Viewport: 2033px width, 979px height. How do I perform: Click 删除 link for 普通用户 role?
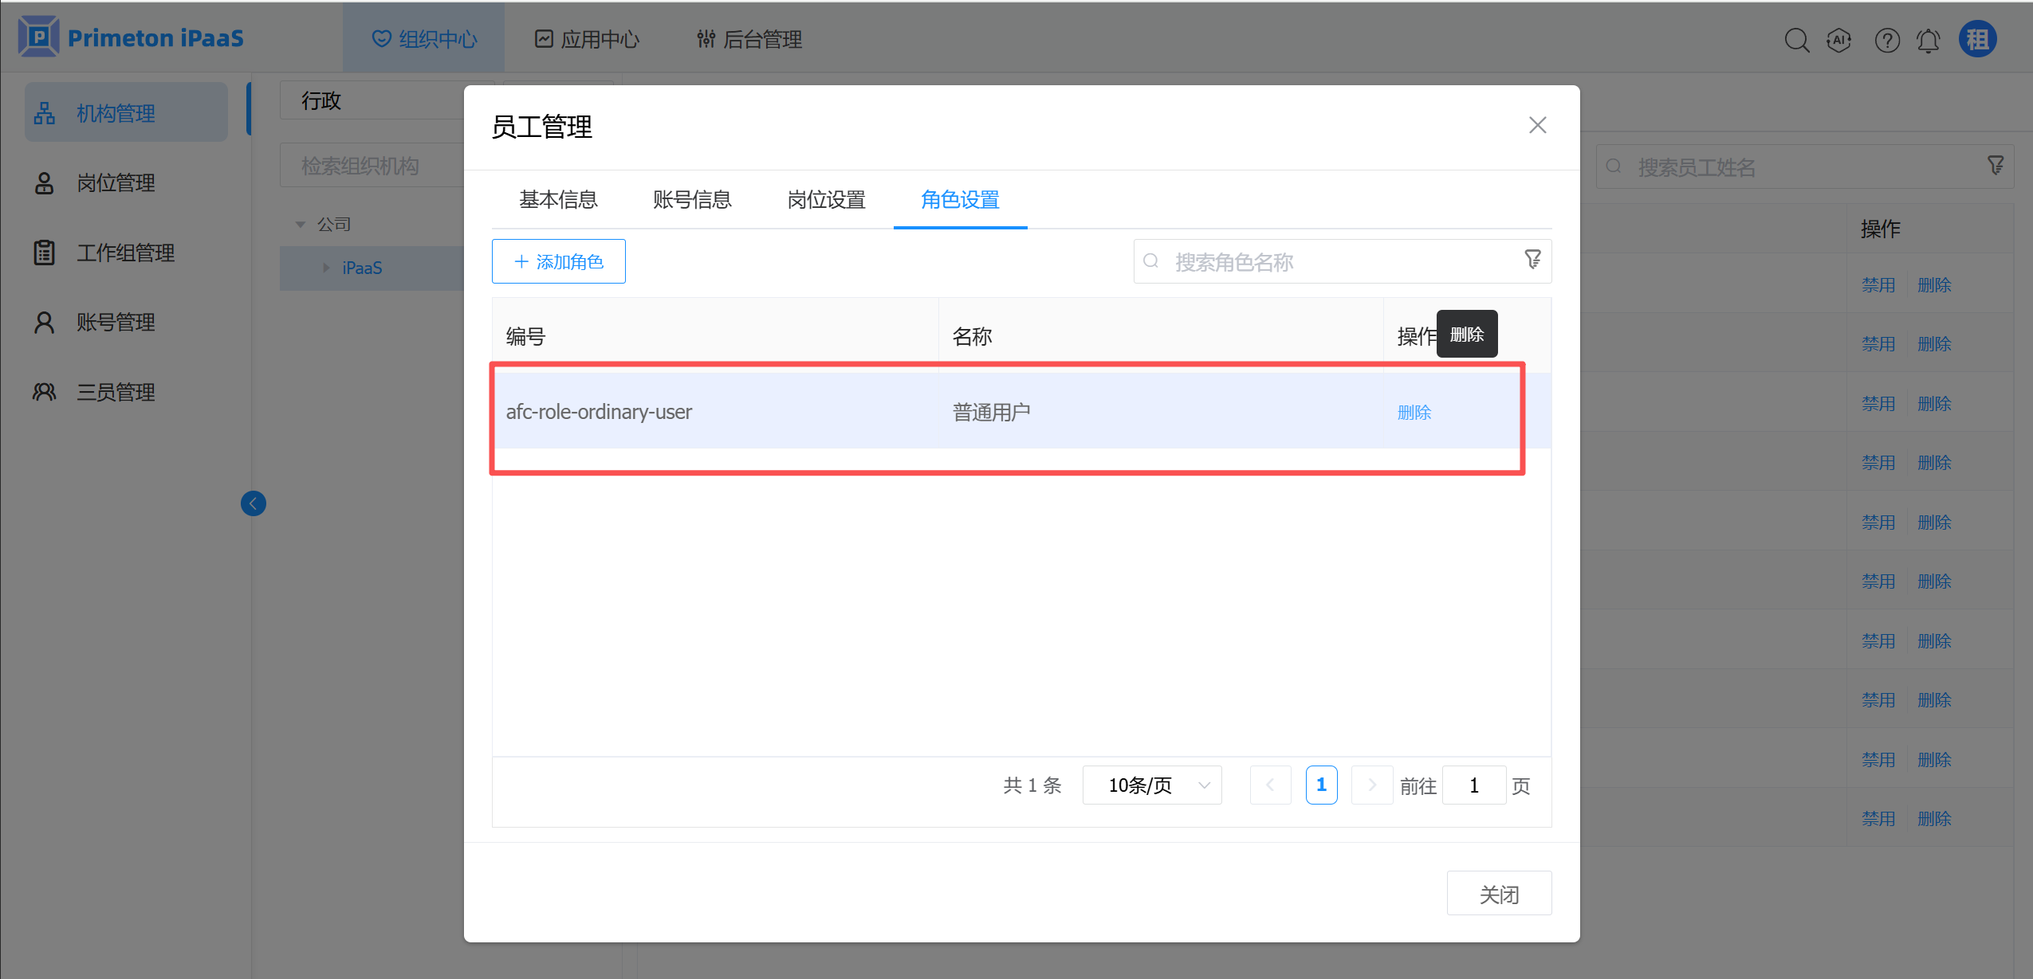pyautogui.click(x=1414, y=413)
